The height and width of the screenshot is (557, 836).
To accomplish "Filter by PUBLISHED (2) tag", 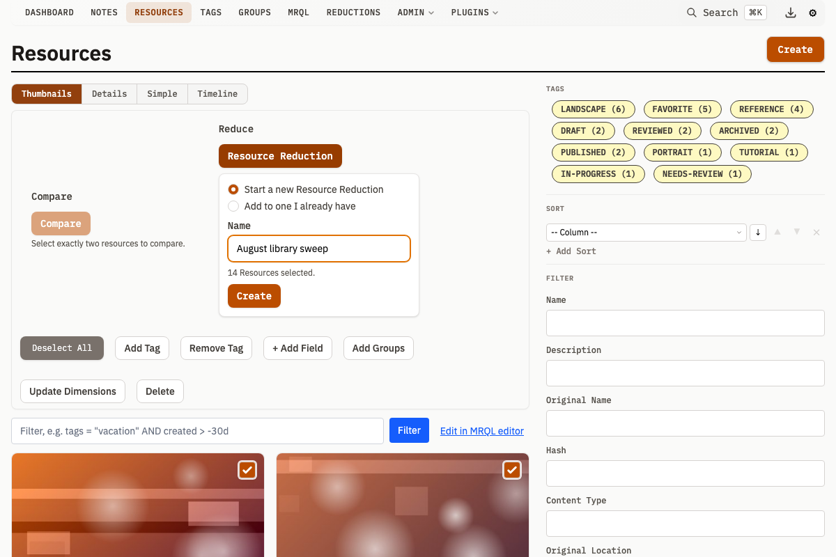I will (x=593, y=152).
